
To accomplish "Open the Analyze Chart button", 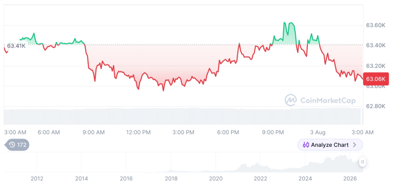I will [x=330, y=145].
